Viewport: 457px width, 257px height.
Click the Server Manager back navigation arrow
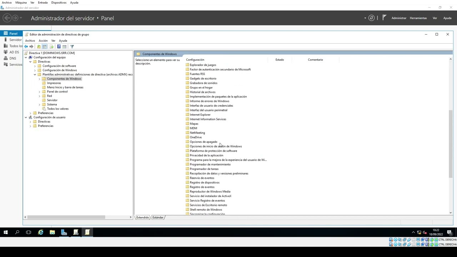[x=7, y=18]
